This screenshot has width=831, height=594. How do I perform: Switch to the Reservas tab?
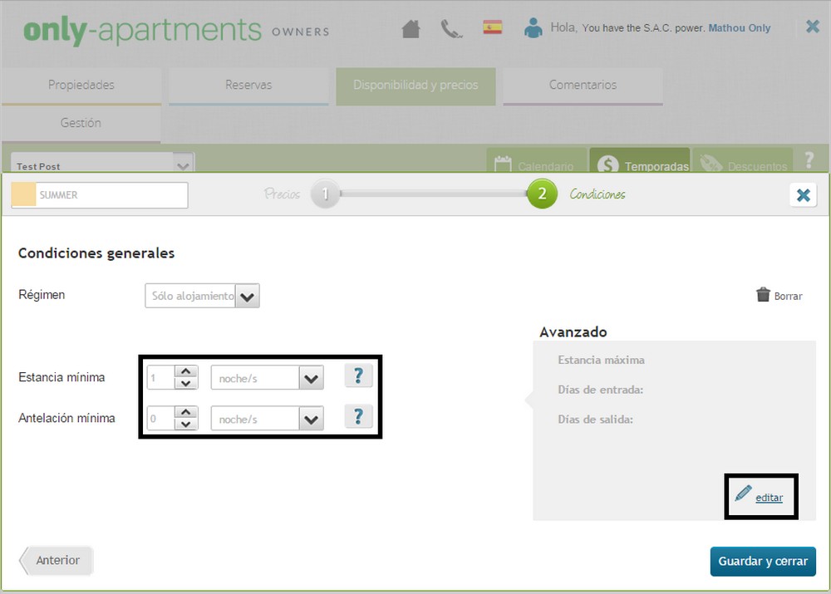248,85
